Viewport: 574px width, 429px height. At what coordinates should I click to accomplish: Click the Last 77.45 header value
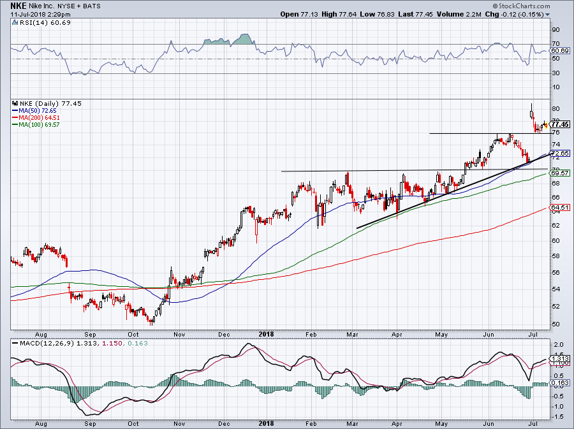coord(415,14)
